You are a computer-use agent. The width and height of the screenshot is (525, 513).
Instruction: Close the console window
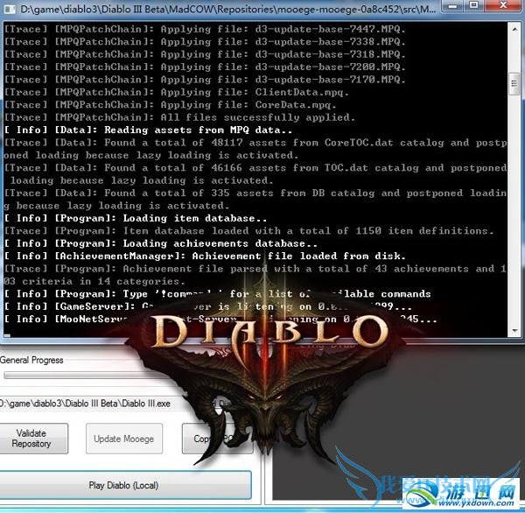[503, 6]
